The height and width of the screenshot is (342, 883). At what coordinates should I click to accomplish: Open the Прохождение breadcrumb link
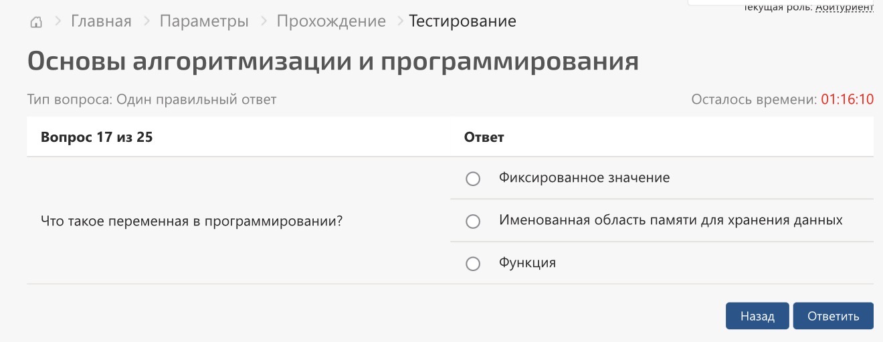[x=331, y=21]
